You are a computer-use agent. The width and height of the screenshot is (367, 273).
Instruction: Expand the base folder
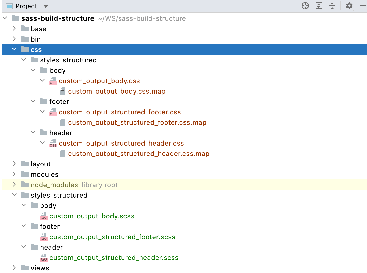pyautogui.click(x=14, y=29)
